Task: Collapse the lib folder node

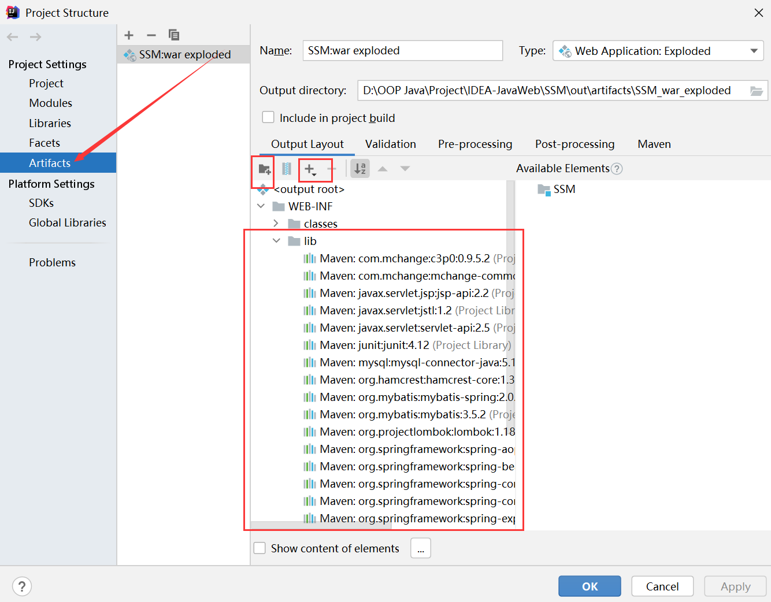Action: click(277, 241)
